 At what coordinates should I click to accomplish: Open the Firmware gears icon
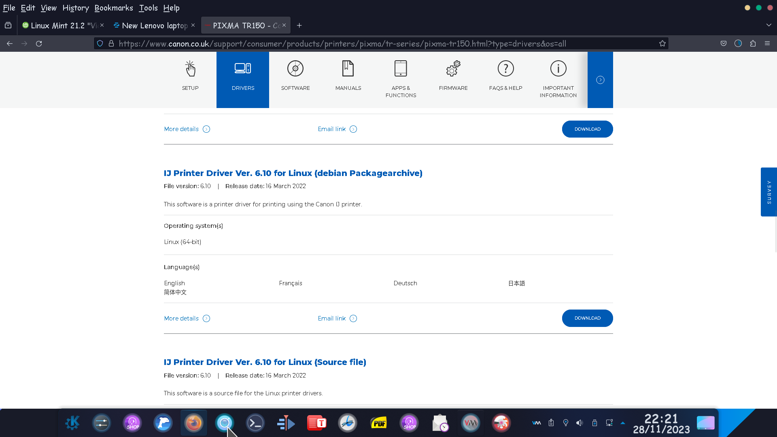pos(453,69)
